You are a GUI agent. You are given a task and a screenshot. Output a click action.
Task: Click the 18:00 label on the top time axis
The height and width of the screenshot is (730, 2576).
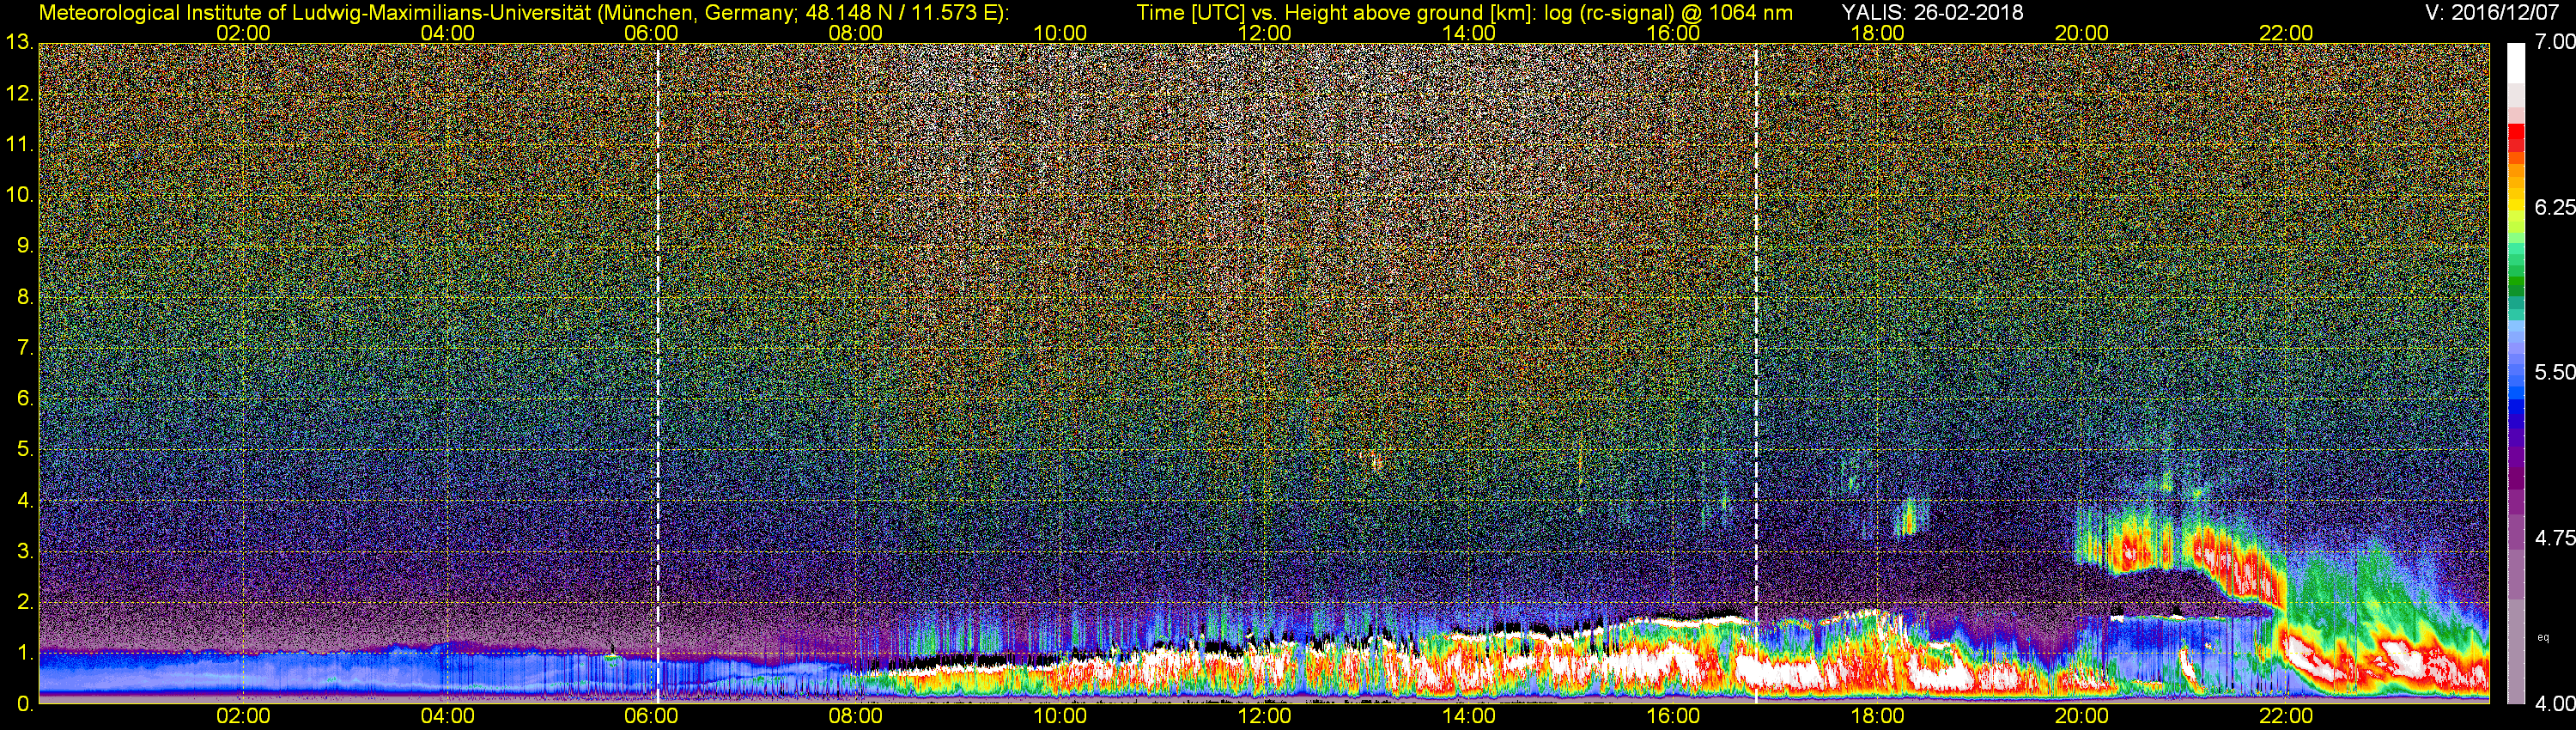click(1877, 33)
